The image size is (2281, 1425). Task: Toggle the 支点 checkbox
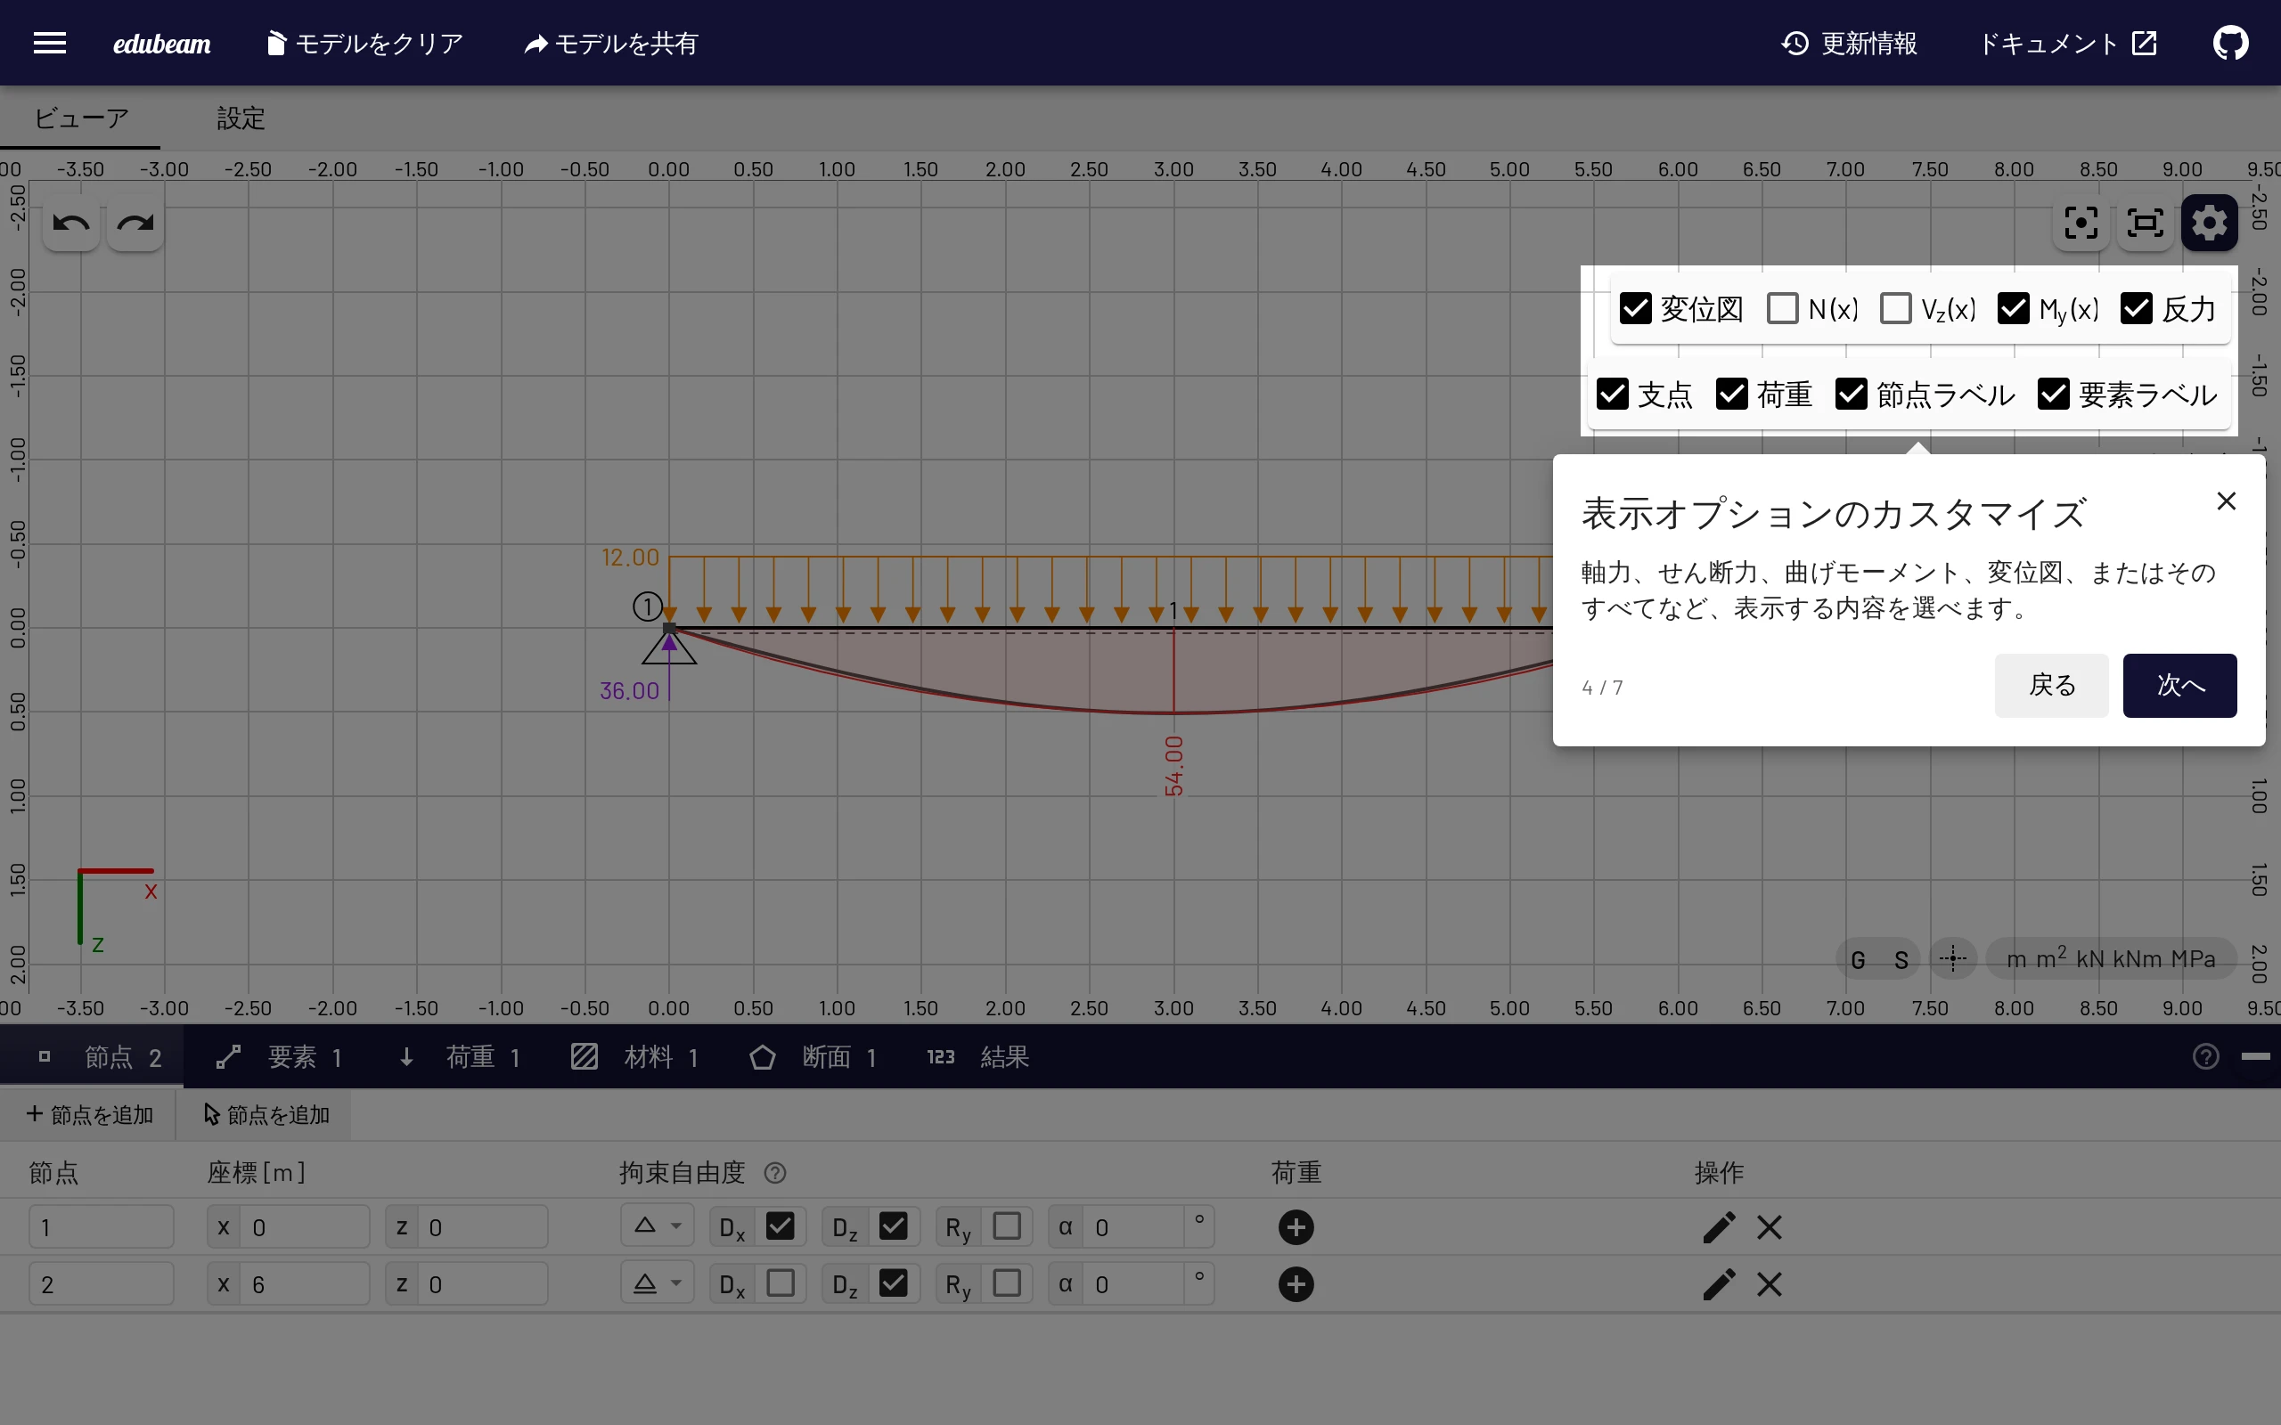pyautogui.click(x=1613, y=394)
